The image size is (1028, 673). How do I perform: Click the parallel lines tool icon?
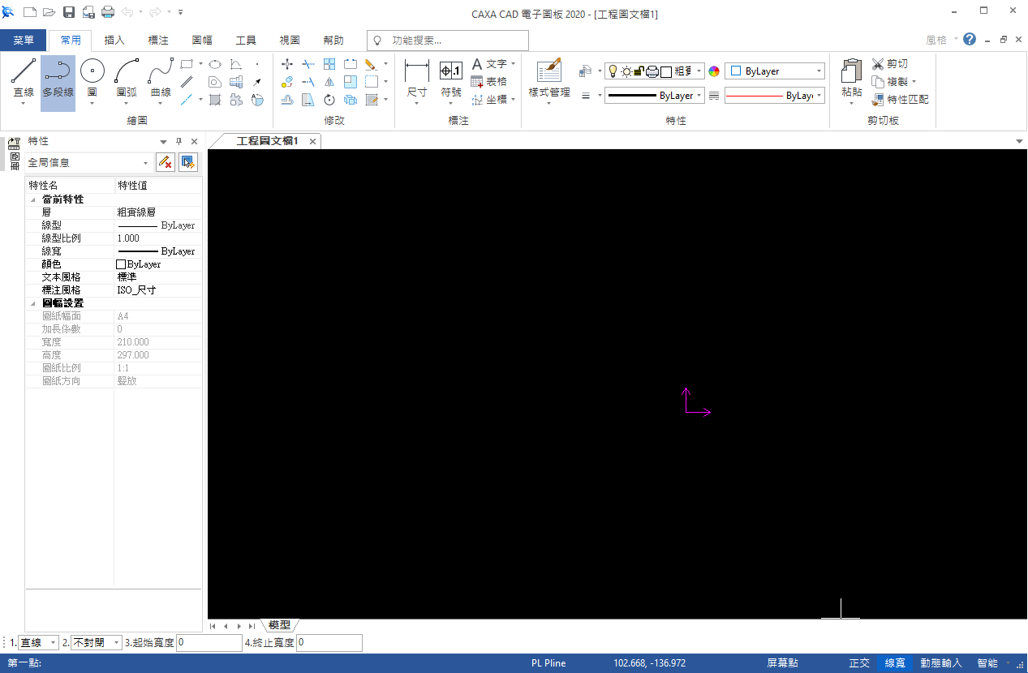coord(187,82)
